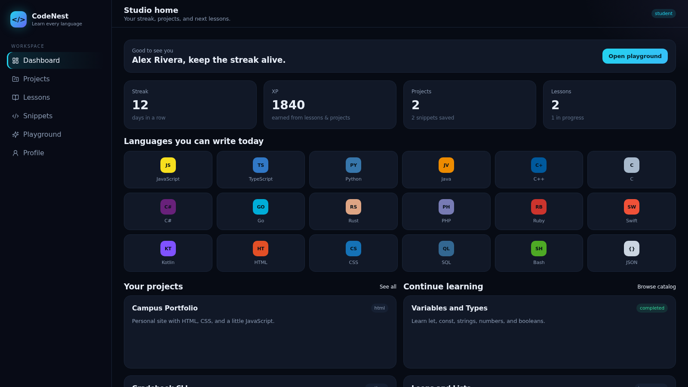
Task: Open Profile in the sidebar
Action: [56, 153]
